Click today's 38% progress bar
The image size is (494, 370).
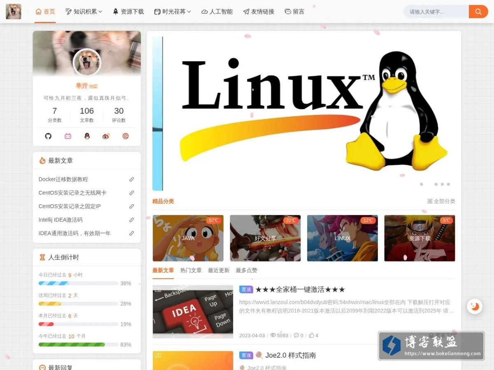pos(78,283)
